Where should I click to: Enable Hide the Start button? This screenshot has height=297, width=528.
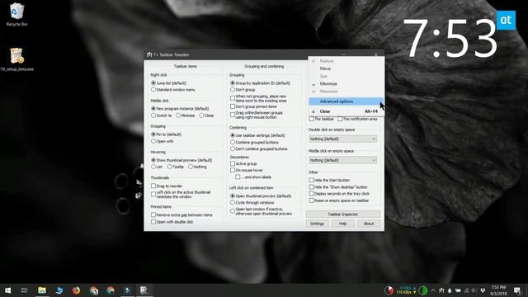coord(330,180)
